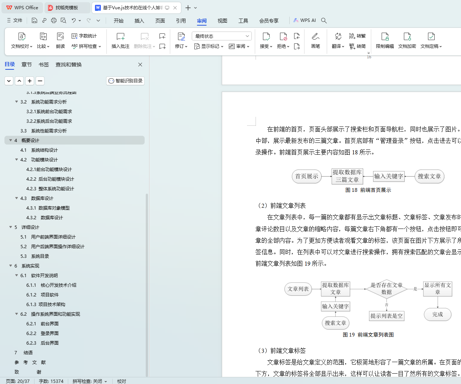Click 接受 accept change icon
Viewport: 461px width, 384px height.
[x=266, y=41]
